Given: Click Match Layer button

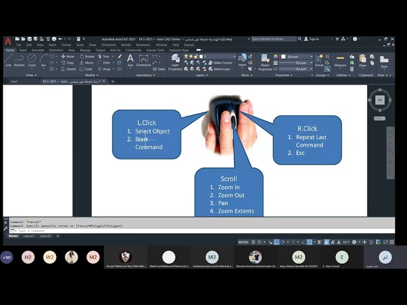Looking at the screenshot, I should 219,69.
